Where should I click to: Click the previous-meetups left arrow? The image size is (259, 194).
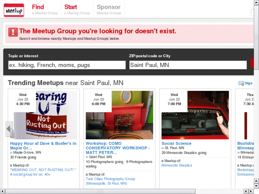pos(9,129)
